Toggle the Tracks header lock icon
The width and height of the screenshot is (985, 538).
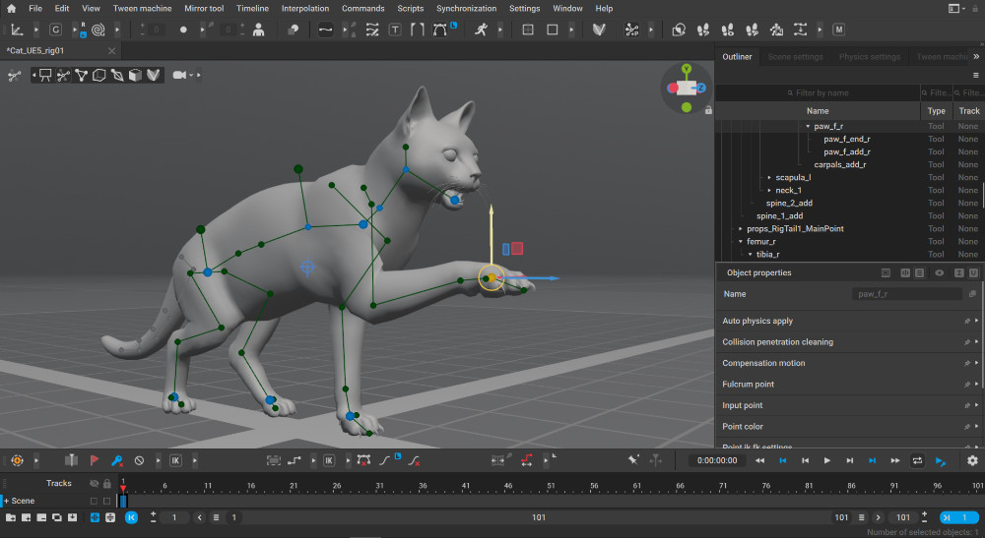(x=106, y=484)
